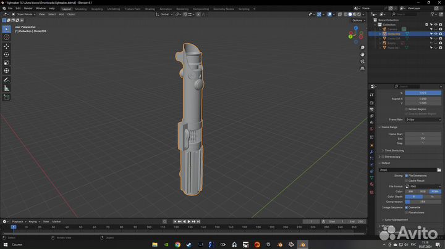The height and width of the screenshot is (249, 445).
Task: Open the File menu
Action: click(x=11, y=9)
